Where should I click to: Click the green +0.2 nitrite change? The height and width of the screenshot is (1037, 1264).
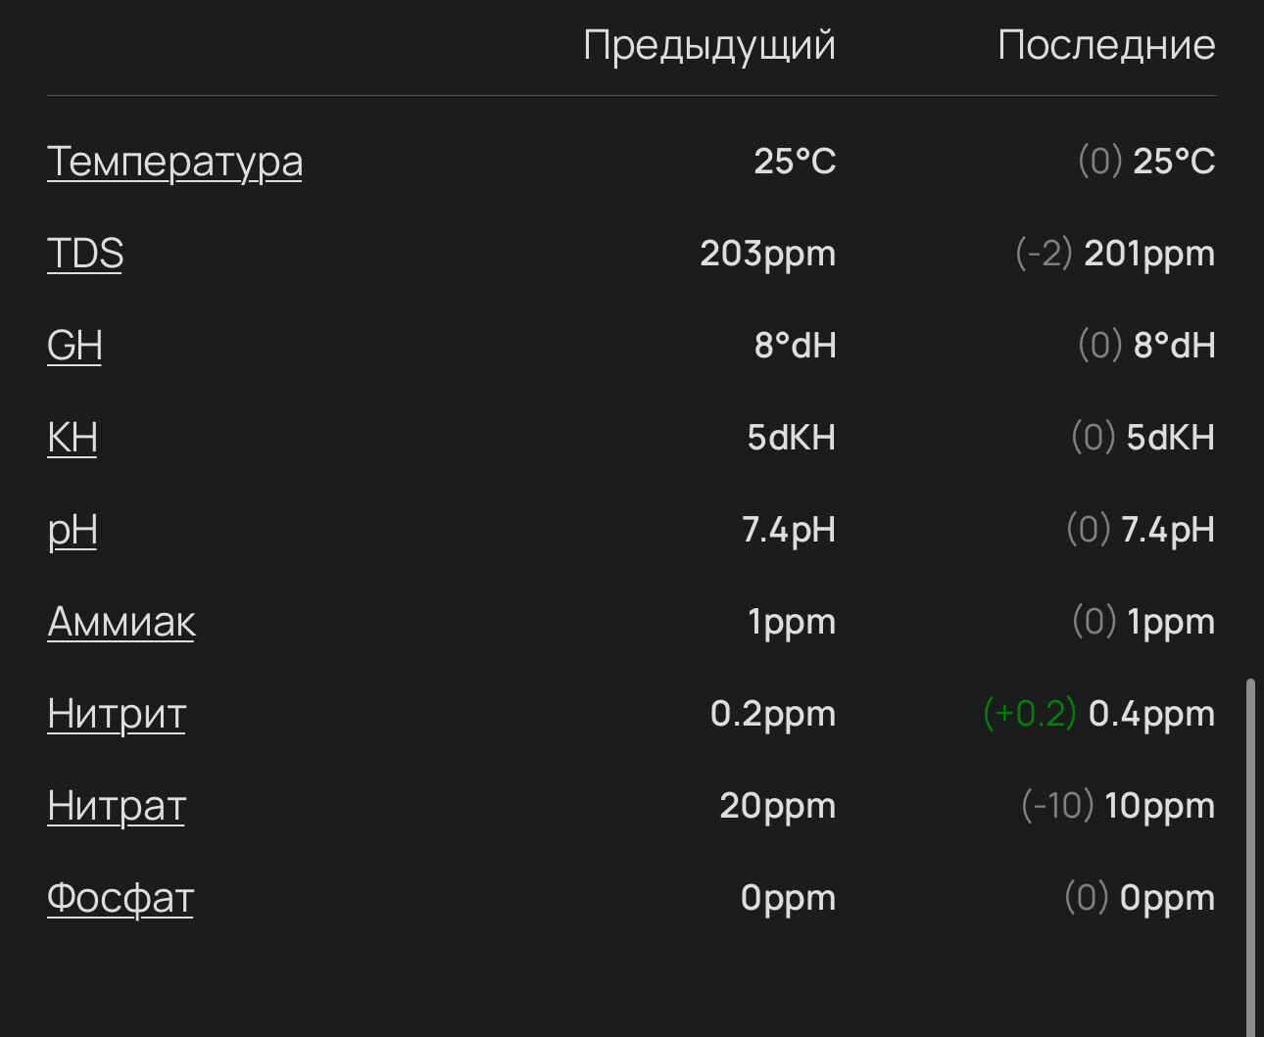pyautogui.click(x=1029, y=714)
